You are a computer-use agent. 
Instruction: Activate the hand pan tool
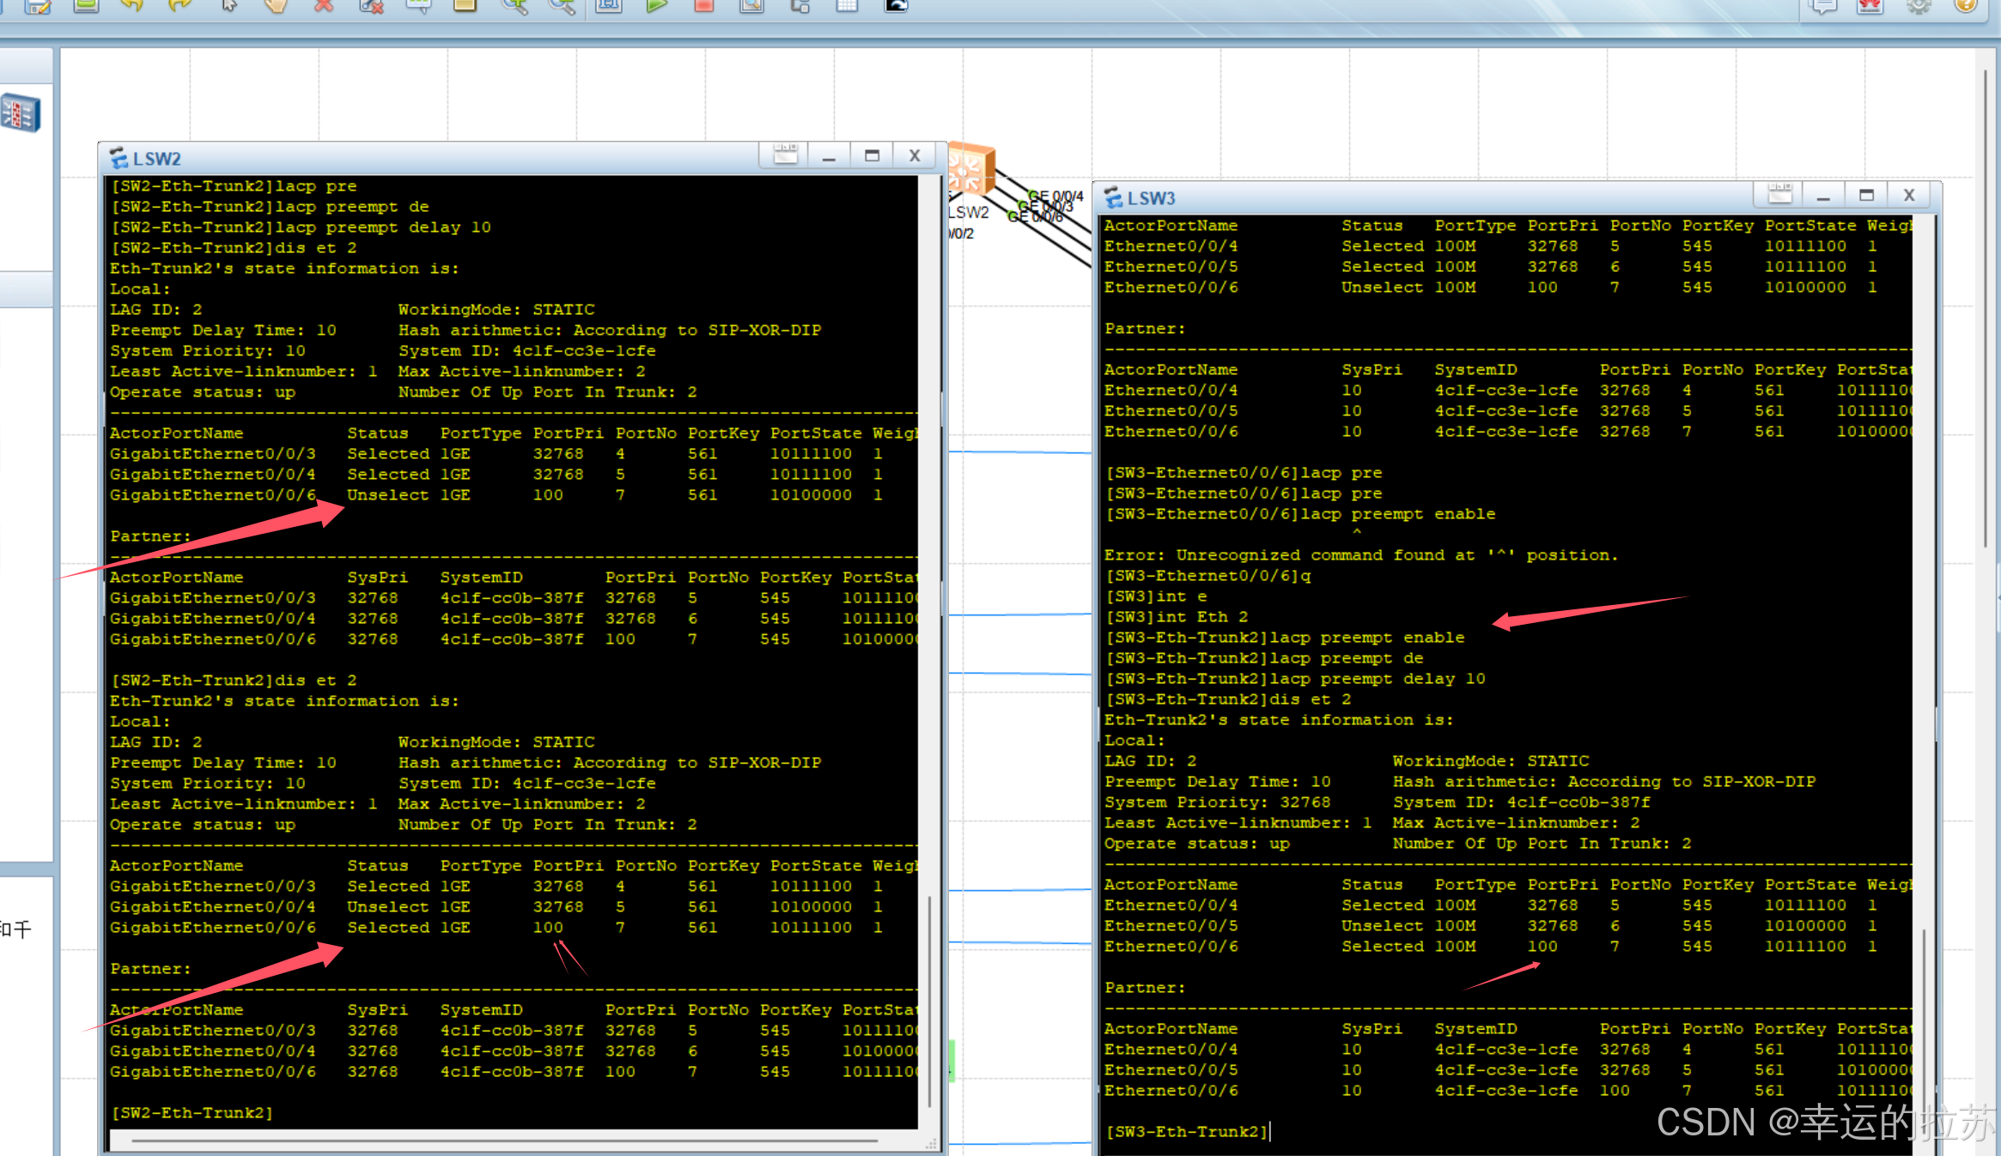tap(275, 5)
